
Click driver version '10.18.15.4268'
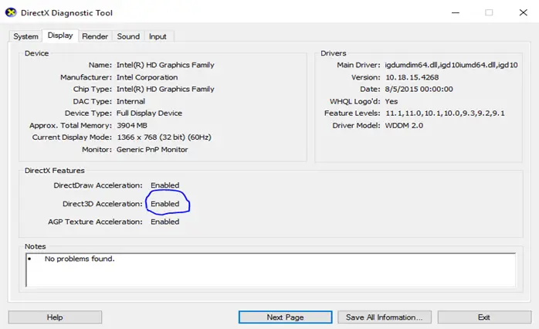(412, 77)
